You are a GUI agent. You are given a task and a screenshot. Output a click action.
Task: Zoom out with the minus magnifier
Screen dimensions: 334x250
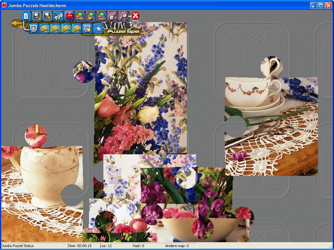113,16
